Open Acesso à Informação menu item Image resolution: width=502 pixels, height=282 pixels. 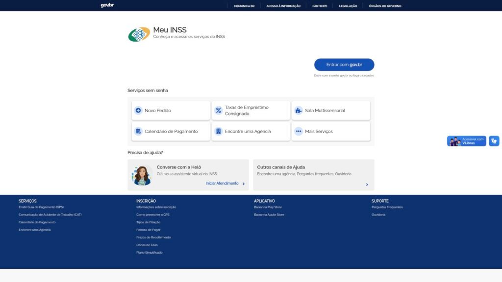[x=283, y=6]
